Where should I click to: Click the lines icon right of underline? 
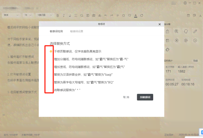pyautogui.click(x=76, y=16)
